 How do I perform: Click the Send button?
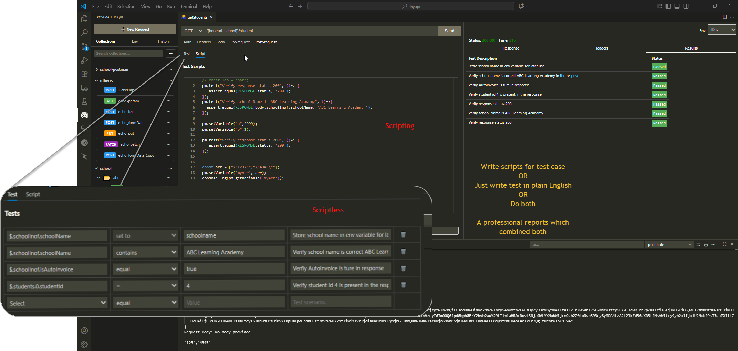[x=449, y=31]
